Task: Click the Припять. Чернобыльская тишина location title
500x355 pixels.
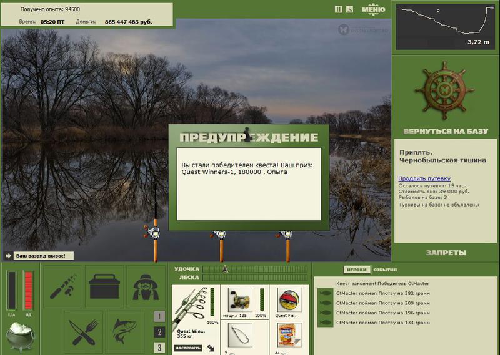Action: [x=442, y=157]
